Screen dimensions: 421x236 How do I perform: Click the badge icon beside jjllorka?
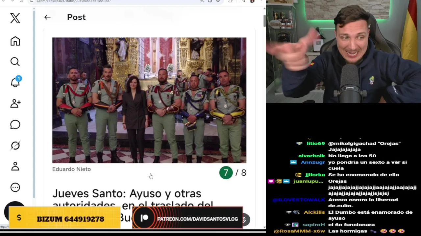click(298, 175)
